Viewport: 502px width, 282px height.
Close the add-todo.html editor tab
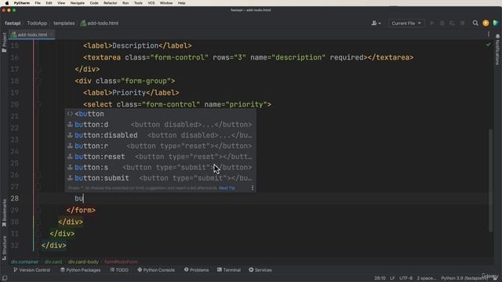pyautogui.click(x=51, y=34)
